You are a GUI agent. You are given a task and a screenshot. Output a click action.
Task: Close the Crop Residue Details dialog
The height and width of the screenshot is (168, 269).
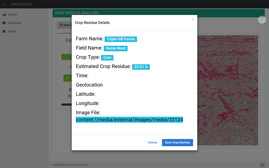point(193,20)
